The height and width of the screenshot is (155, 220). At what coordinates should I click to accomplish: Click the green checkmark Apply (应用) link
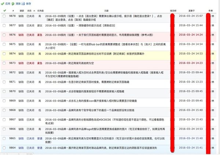click(x=5, y=4)
